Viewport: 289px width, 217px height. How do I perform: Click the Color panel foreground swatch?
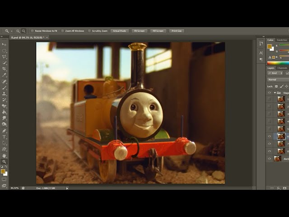(270, 46)
